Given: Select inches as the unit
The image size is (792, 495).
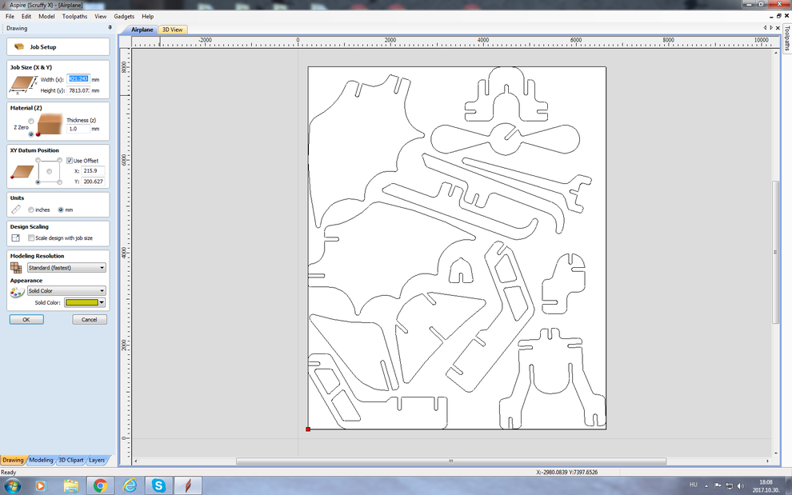Looking at the screenshot, I should (31, 210).
